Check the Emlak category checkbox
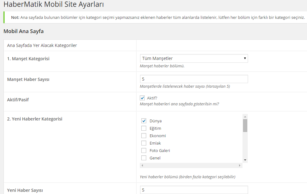The image size is (307, 194). pos(144,143)
